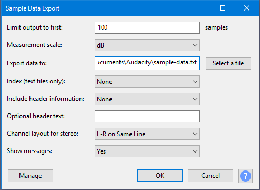The height and width of the screenshot is (190, 260).
Task: Click the 'Include header information:' label
Action: (45, 99)
